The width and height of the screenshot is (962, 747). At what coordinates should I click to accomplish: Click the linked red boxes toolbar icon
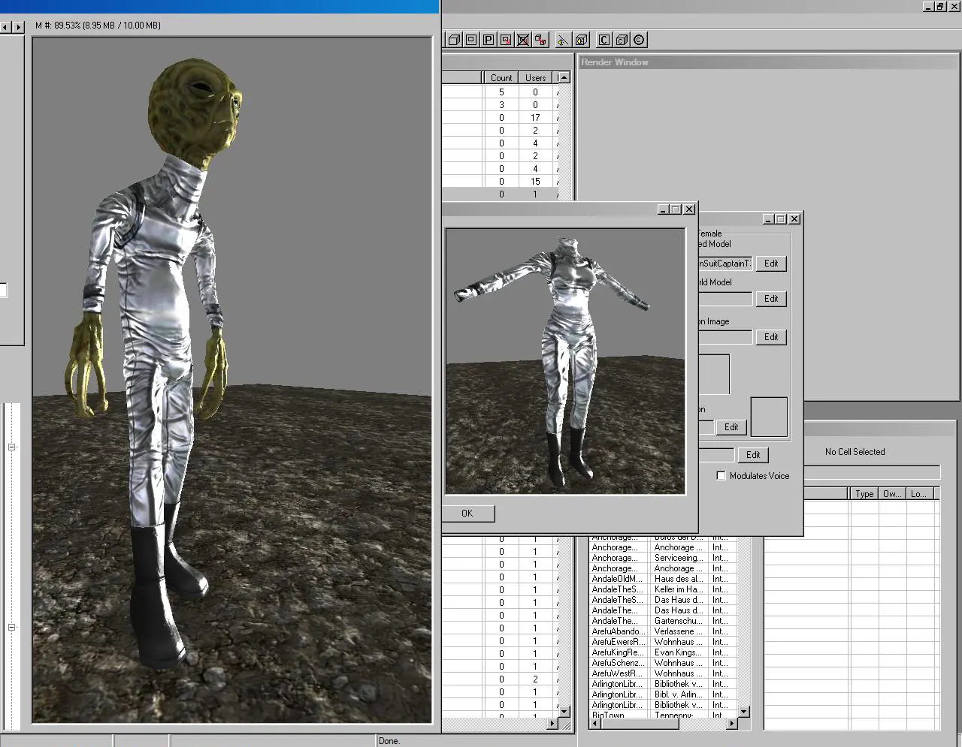pos(540,40)
